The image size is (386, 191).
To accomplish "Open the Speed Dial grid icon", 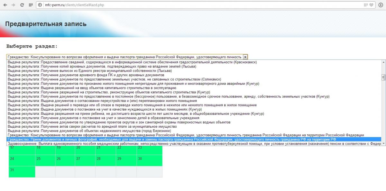I will pos(31,5).
